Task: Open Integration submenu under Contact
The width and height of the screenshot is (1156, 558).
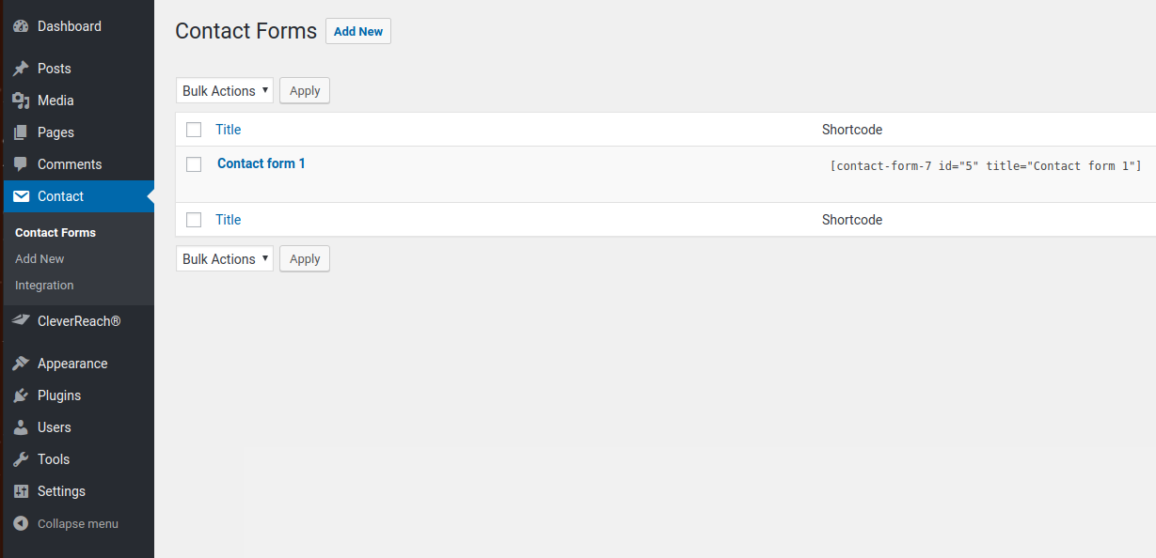Action: (44, 286)
